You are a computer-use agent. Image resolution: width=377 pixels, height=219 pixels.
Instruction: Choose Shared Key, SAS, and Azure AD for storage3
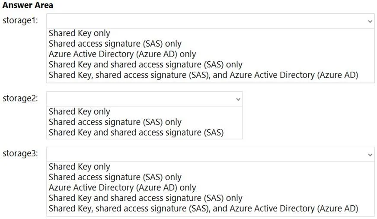(x=203, y=209)
